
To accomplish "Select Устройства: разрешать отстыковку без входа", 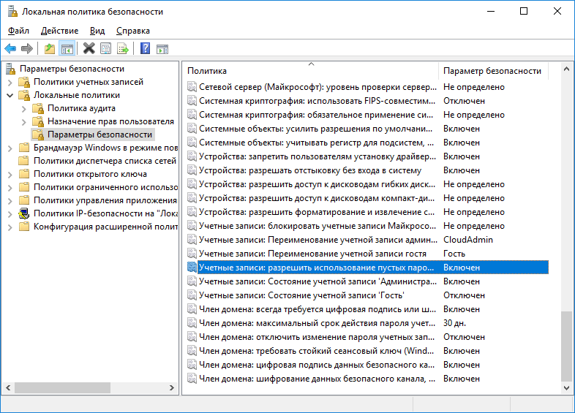I will tap(367, 170).
